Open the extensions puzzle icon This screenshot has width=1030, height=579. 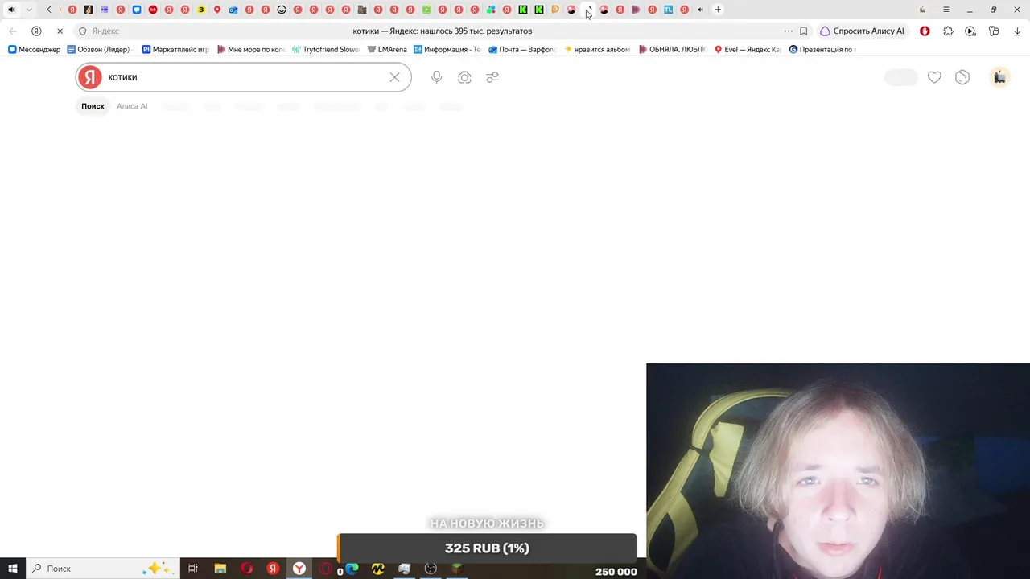(948, 31)
